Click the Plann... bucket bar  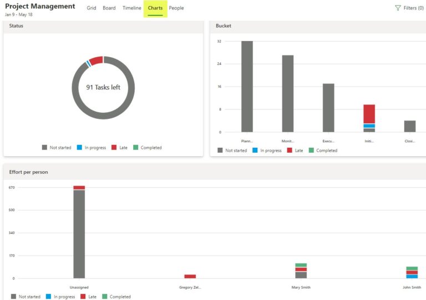coord(247,87)
